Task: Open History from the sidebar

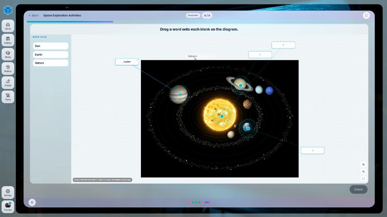Action: coord(8,68)
